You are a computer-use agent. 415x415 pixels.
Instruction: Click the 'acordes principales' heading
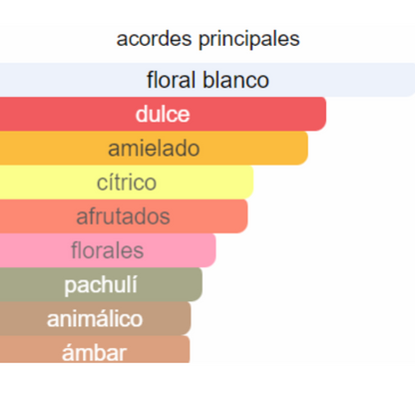tap(207, 39)
